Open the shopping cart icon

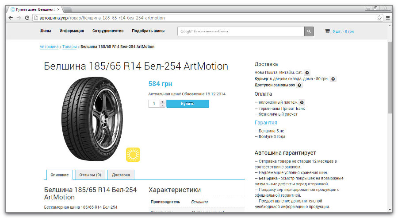(x=327, y=31)
